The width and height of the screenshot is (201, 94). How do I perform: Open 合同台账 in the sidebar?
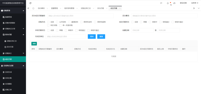(13, 78)
